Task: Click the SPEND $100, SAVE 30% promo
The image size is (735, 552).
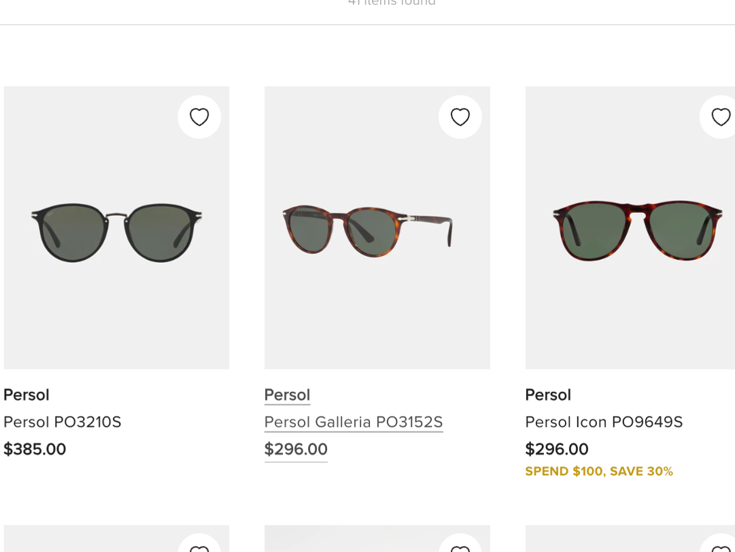Action: [x=599, y=471]
